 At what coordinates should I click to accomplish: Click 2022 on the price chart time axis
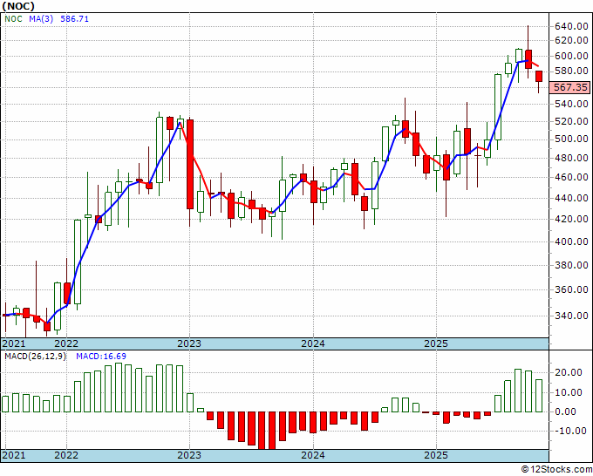(66, 343)
